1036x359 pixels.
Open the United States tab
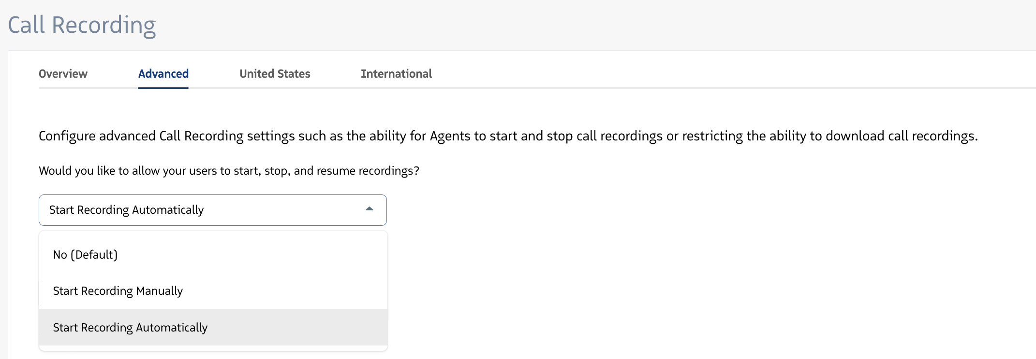275,74
